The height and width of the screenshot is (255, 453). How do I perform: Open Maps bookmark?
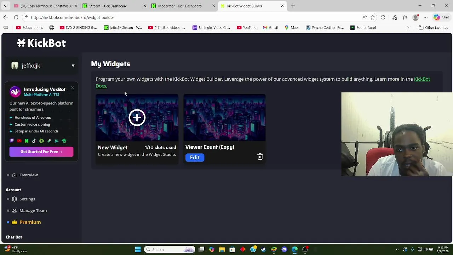point(292,28)
